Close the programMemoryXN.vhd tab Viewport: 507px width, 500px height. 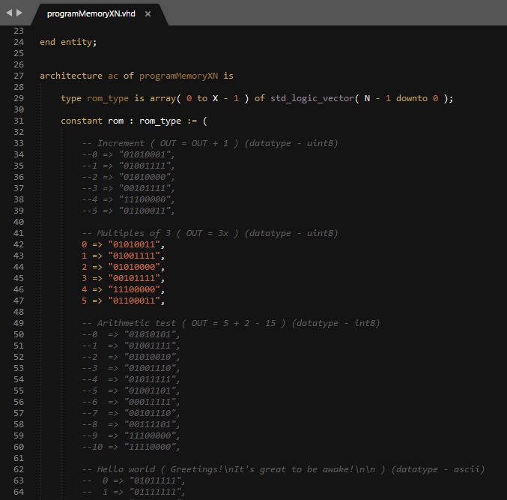click(148, 14)
